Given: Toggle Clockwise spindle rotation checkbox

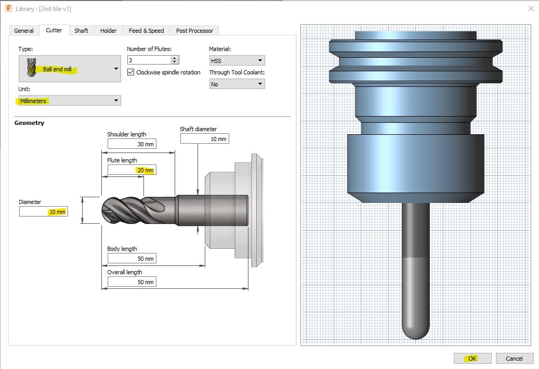Looking at the screenshot, I should pyautogui.click(x=130, y=72).
